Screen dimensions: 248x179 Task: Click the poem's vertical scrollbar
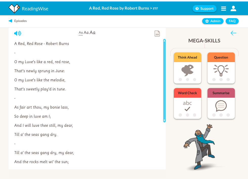coord(164,81)
